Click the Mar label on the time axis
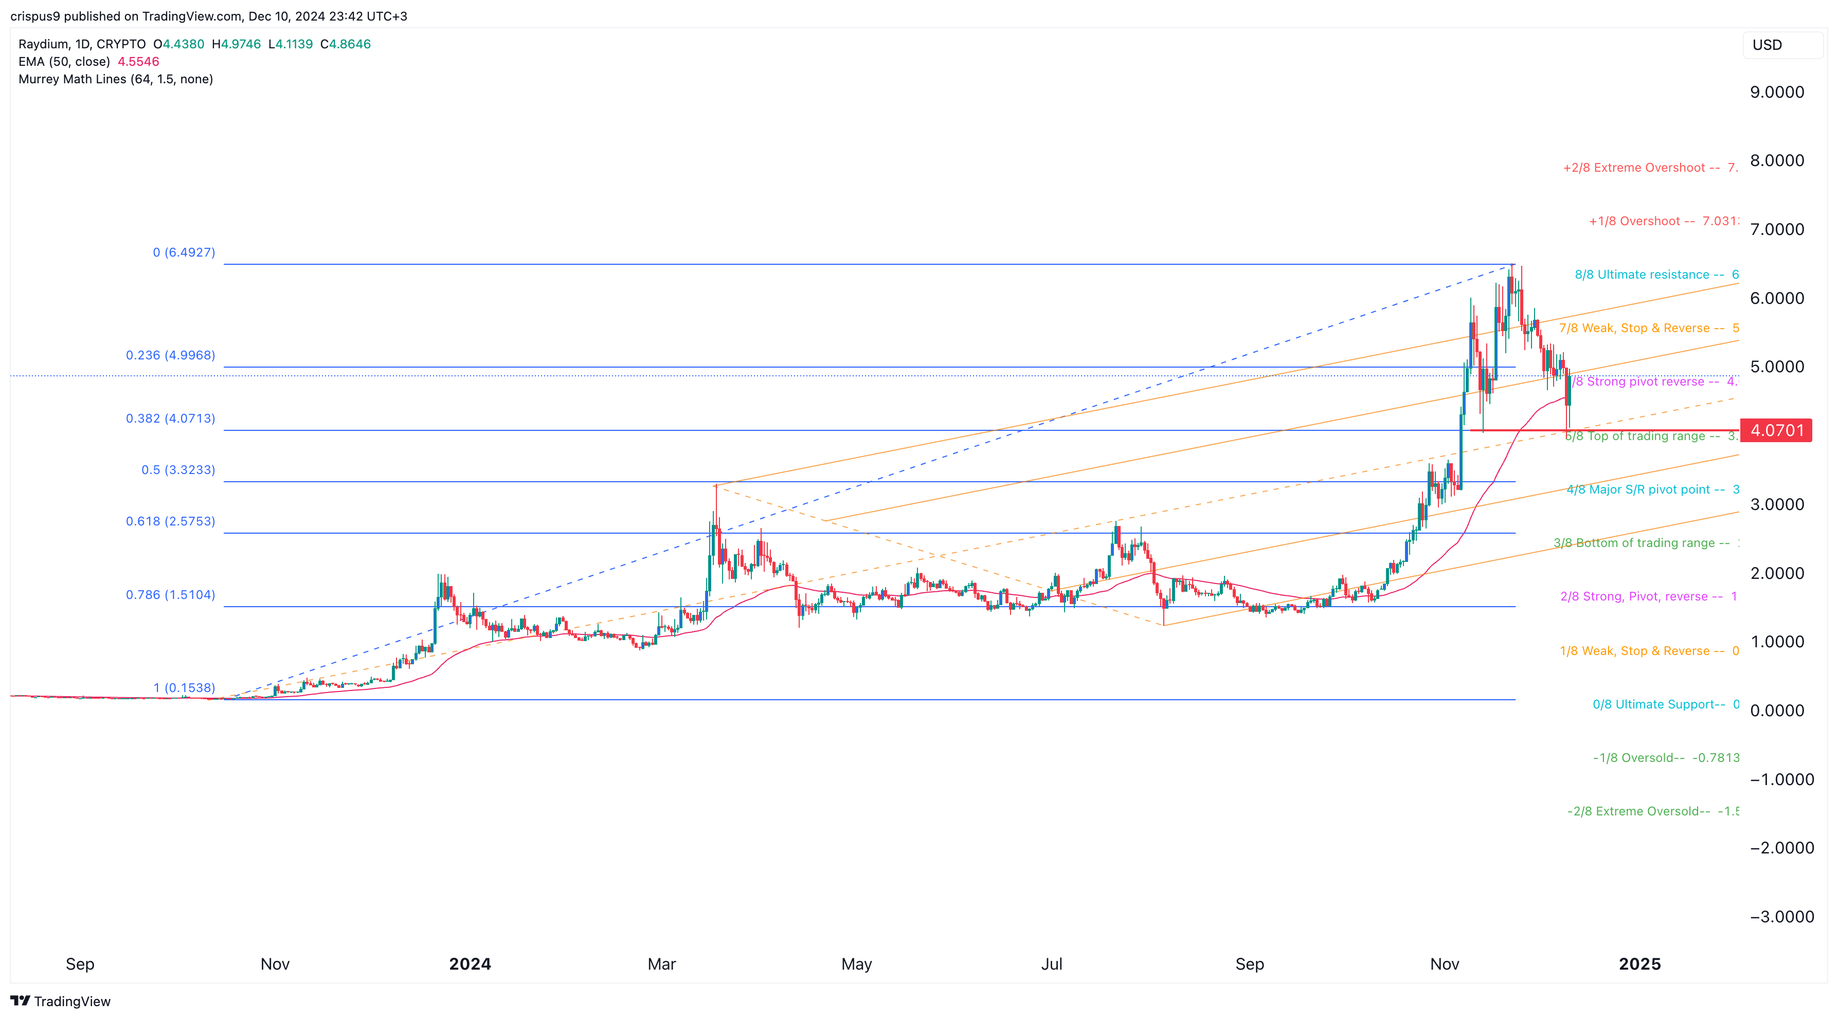The width and height of the screenshot is (1838, 1019). [661, 964]
